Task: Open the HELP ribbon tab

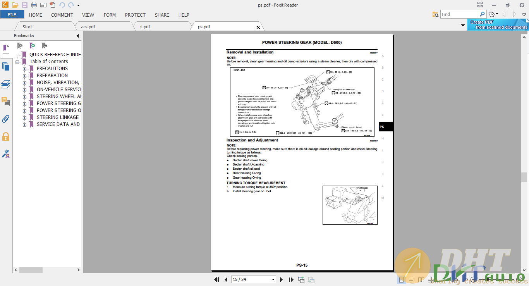Action: pos(184,15)
